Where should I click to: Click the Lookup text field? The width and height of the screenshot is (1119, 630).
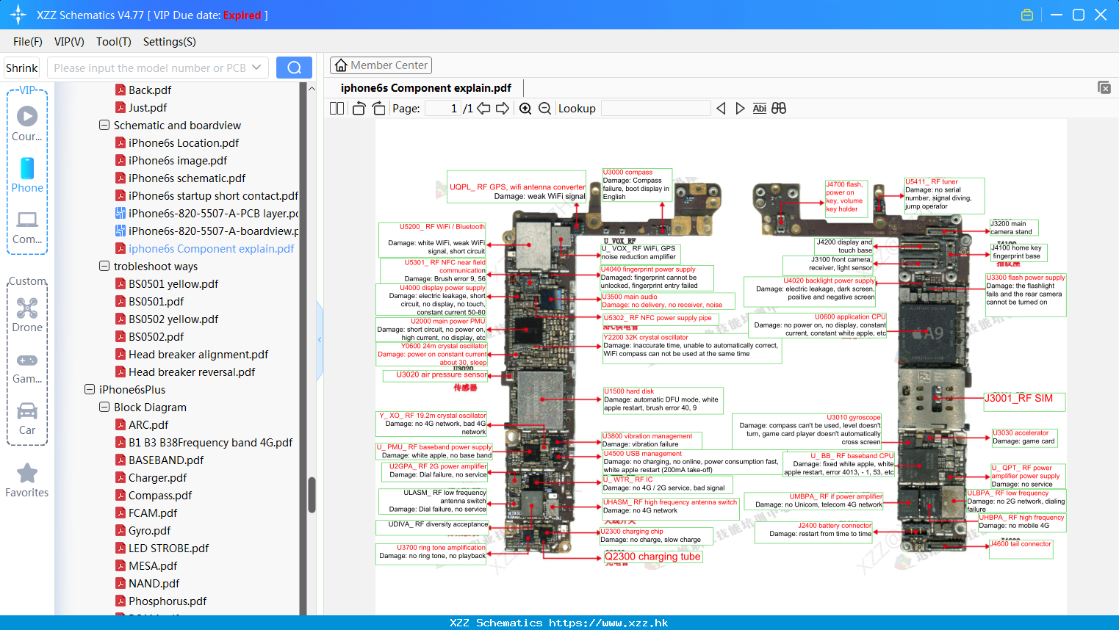pos(655,108)
